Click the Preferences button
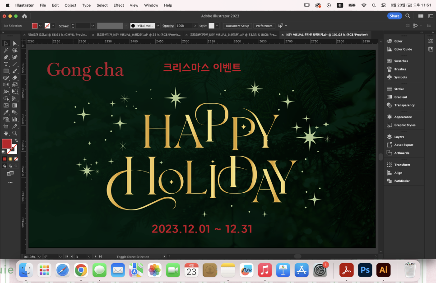Screen dimensions: 436x283 tap(264, 26)
